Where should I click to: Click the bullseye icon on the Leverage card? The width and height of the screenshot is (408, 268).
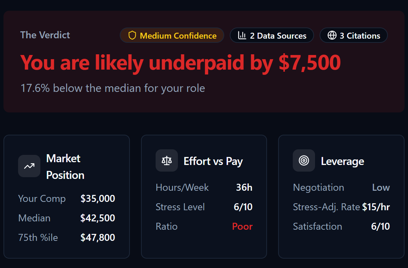pos(304,160)
